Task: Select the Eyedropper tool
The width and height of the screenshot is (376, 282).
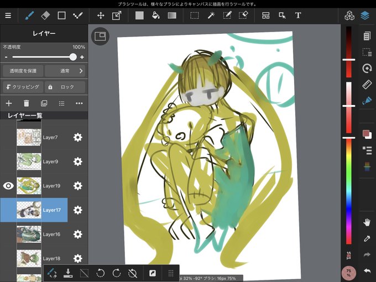Action: coord(367,239)
